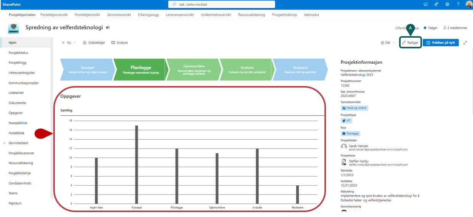This screenshot has height=217, width=473.
Task: Collapse the Gevinstarbeid navigation group
Action: [5, 143]
